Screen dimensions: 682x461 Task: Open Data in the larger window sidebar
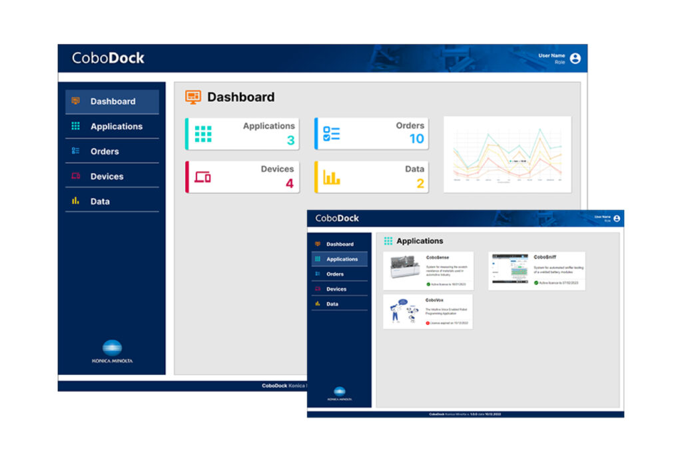click(100, 201)
